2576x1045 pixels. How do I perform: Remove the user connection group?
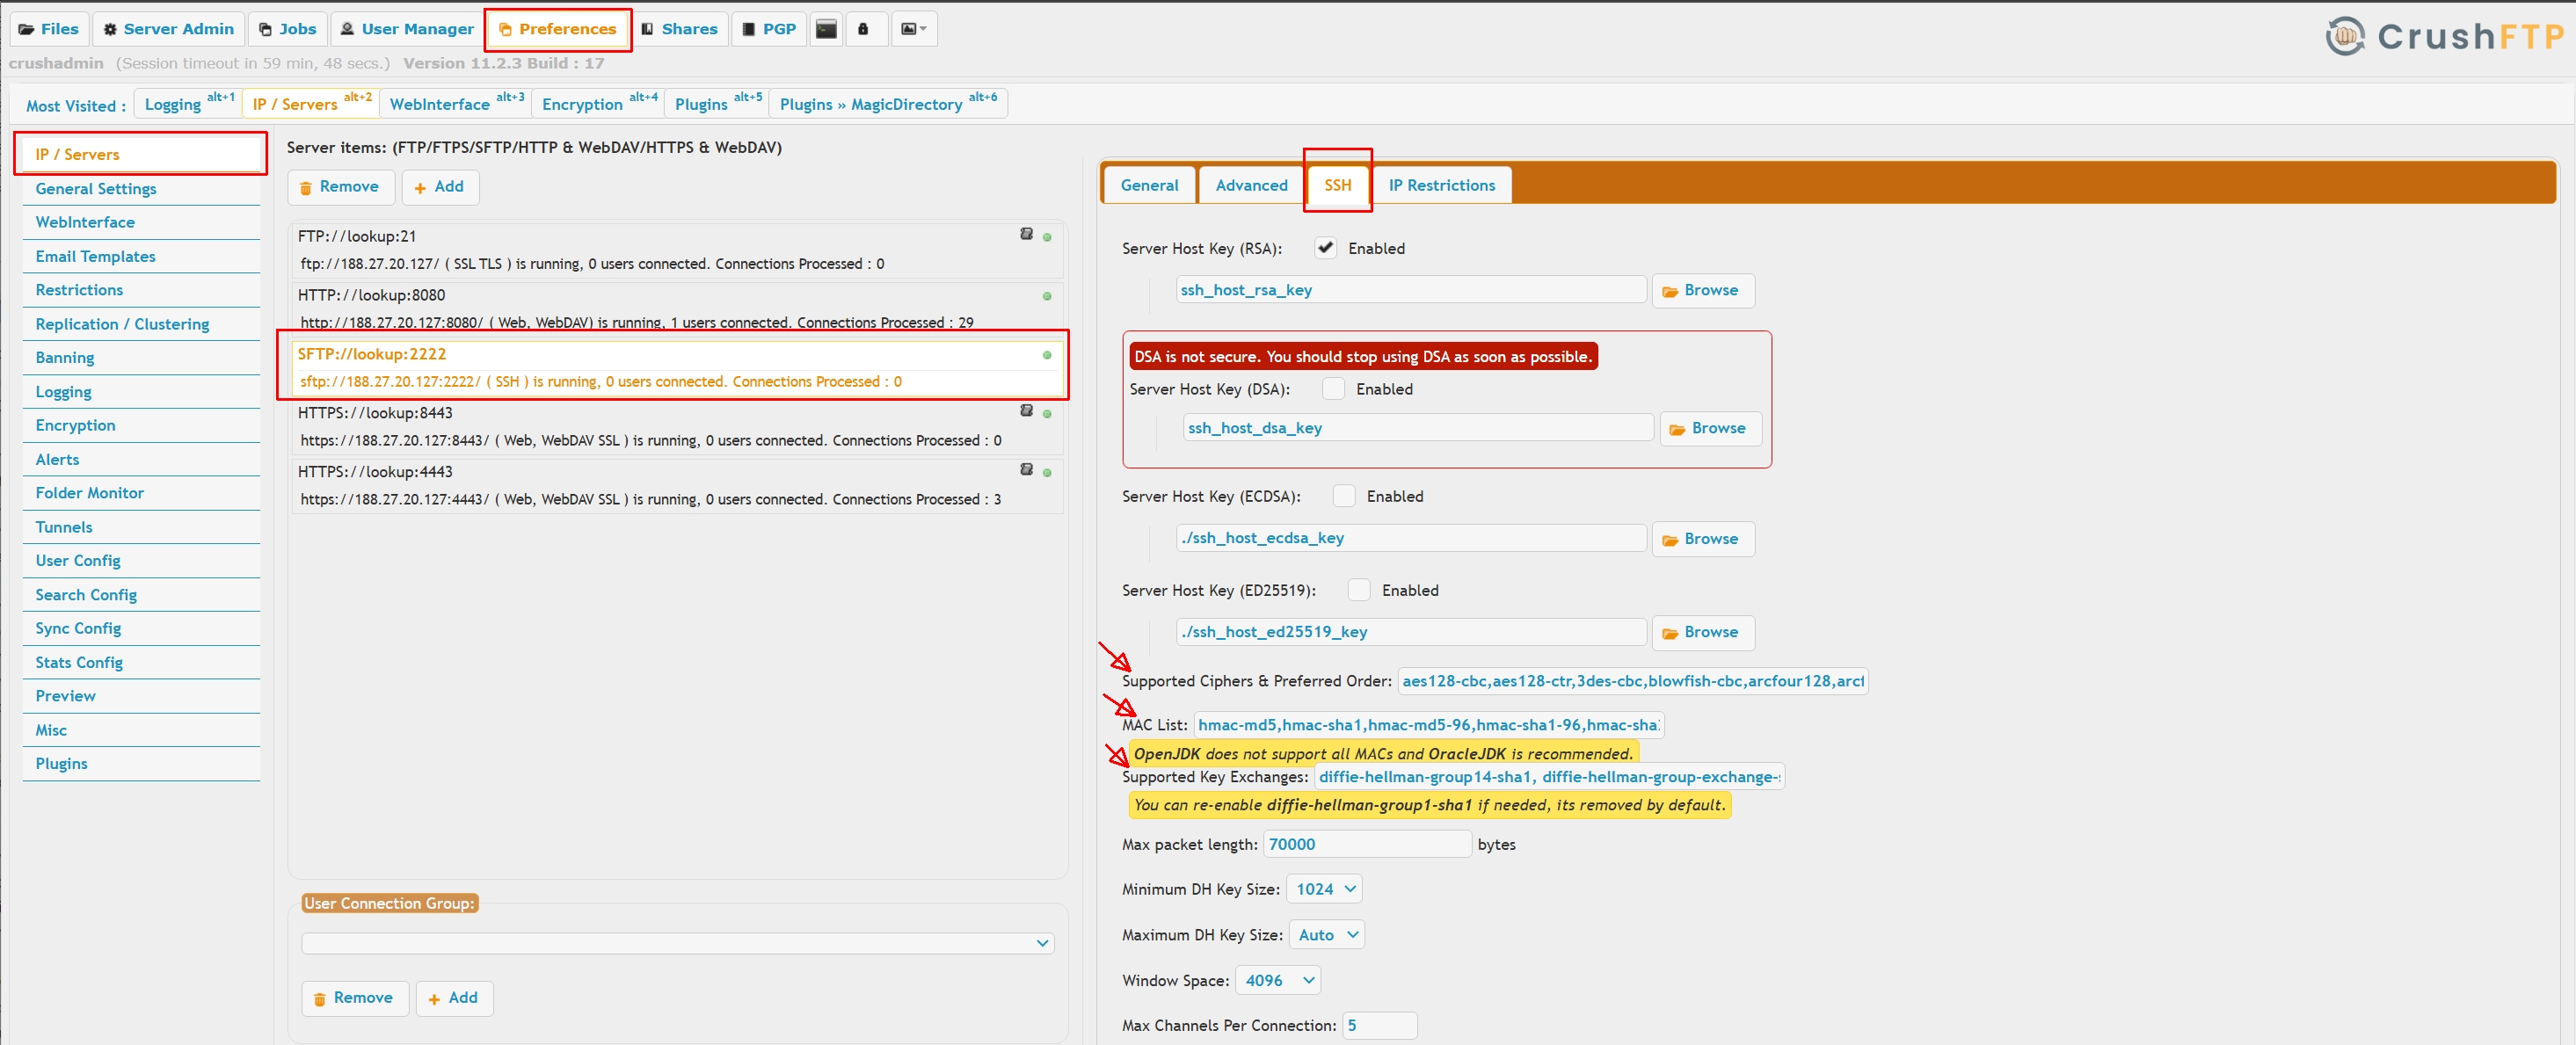355,998
